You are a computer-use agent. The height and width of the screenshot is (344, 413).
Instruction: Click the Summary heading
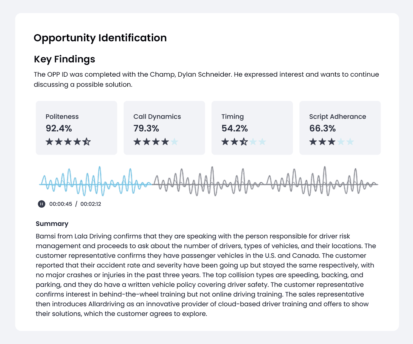click(52, 224)
